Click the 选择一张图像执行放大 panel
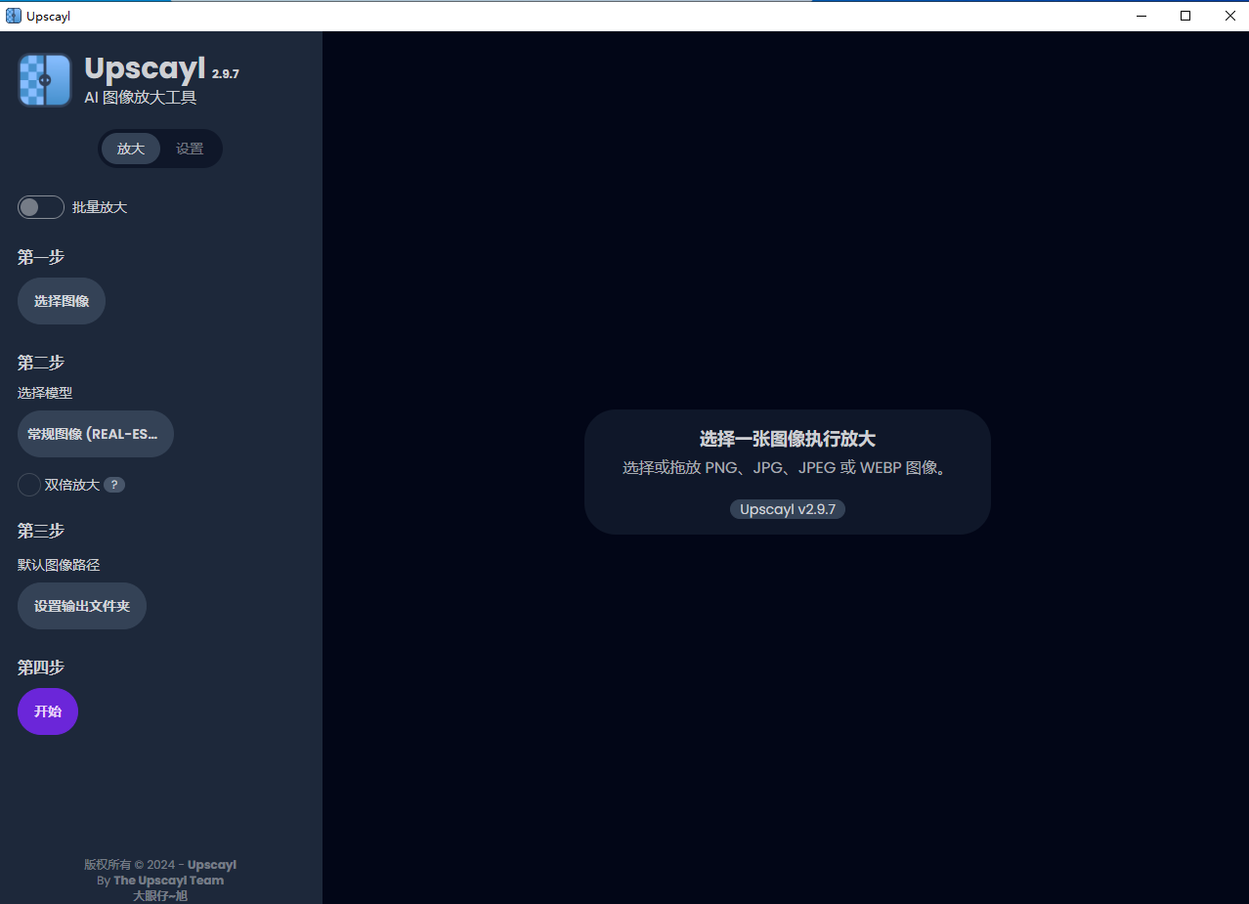Image resolution: width=1249 pixels, height=904 pixels. pos(787,439)
